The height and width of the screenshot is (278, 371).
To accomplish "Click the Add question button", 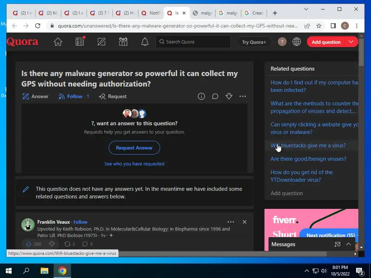I will coord(326,42).
